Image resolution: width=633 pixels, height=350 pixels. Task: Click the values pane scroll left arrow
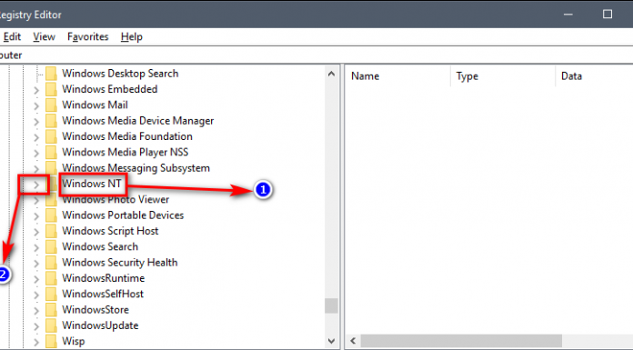pyautogui.click(x=353, y=341)
